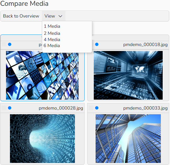Select the screen-wall mosaic image
The width and height of the screenshot is (170, 165).
42,75
